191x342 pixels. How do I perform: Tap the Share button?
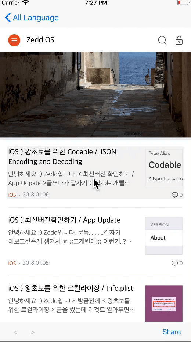click(x=172, y=332)
